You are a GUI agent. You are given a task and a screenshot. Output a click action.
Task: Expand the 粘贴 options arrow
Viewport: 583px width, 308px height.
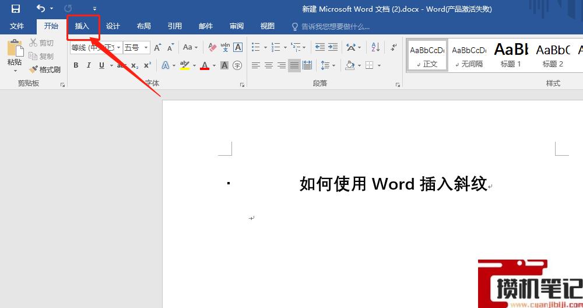click(x=15, y=71)
